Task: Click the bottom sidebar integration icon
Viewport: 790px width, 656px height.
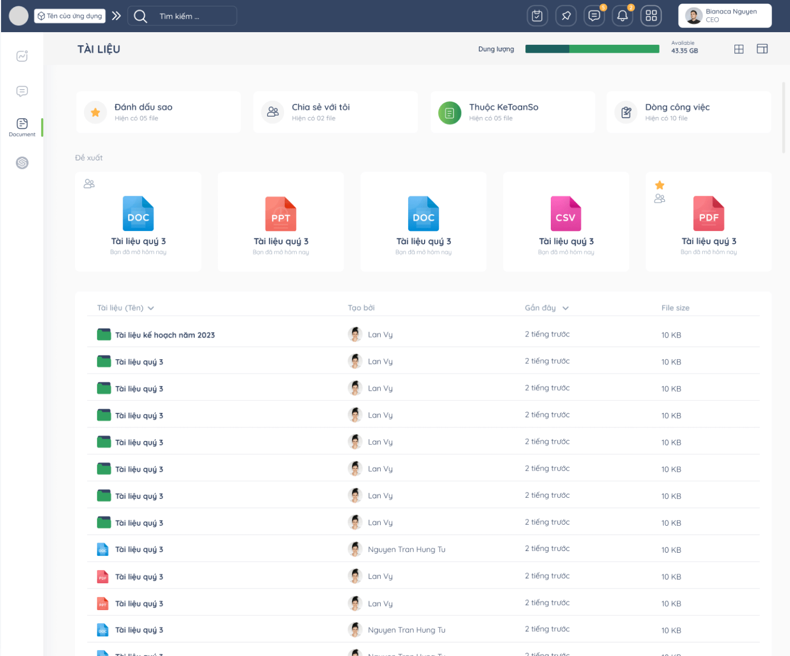Action: click(22, 163)
